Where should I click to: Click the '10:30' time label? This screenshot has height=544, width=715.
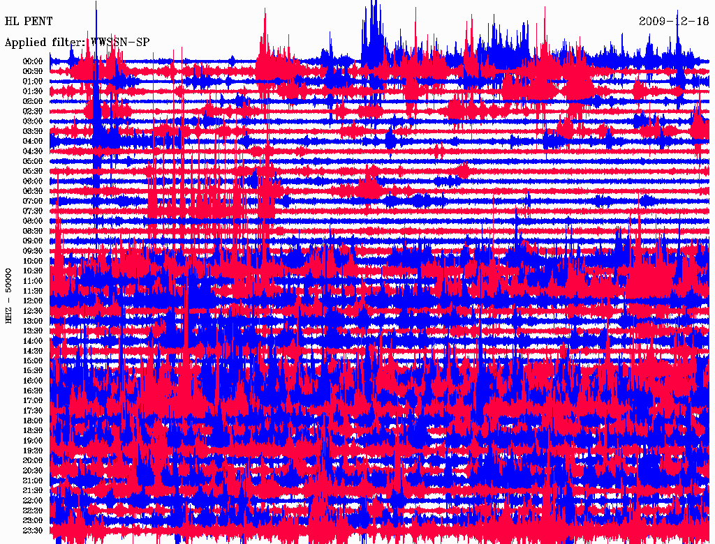pos(33,271)
